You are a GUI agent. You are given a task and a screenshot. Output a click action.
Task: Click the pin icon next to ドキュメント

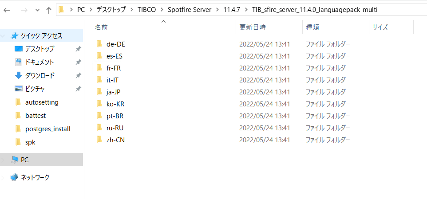pos(78,62)
